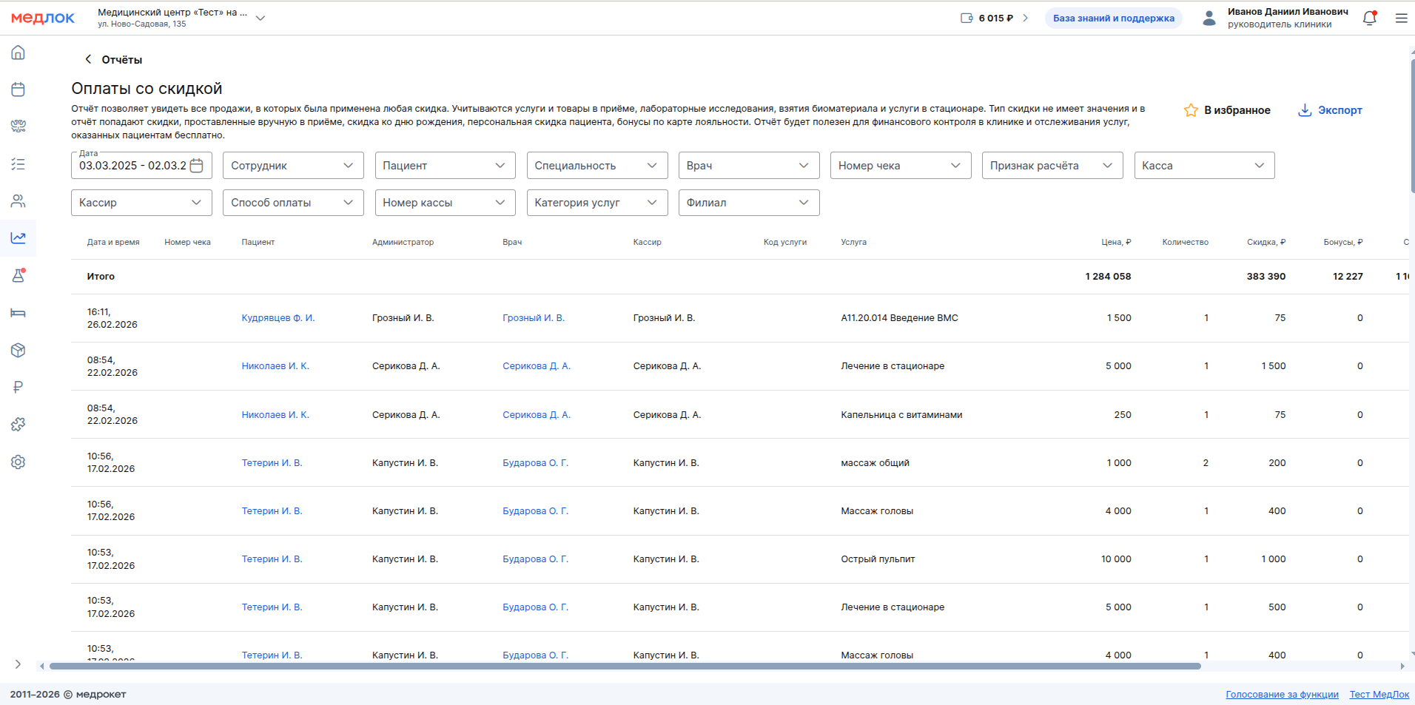Image resolution: width=1415 pixels, height=705 pixels.
Task: Open the laboratory flask icon
Action: [x=19, y=276]
